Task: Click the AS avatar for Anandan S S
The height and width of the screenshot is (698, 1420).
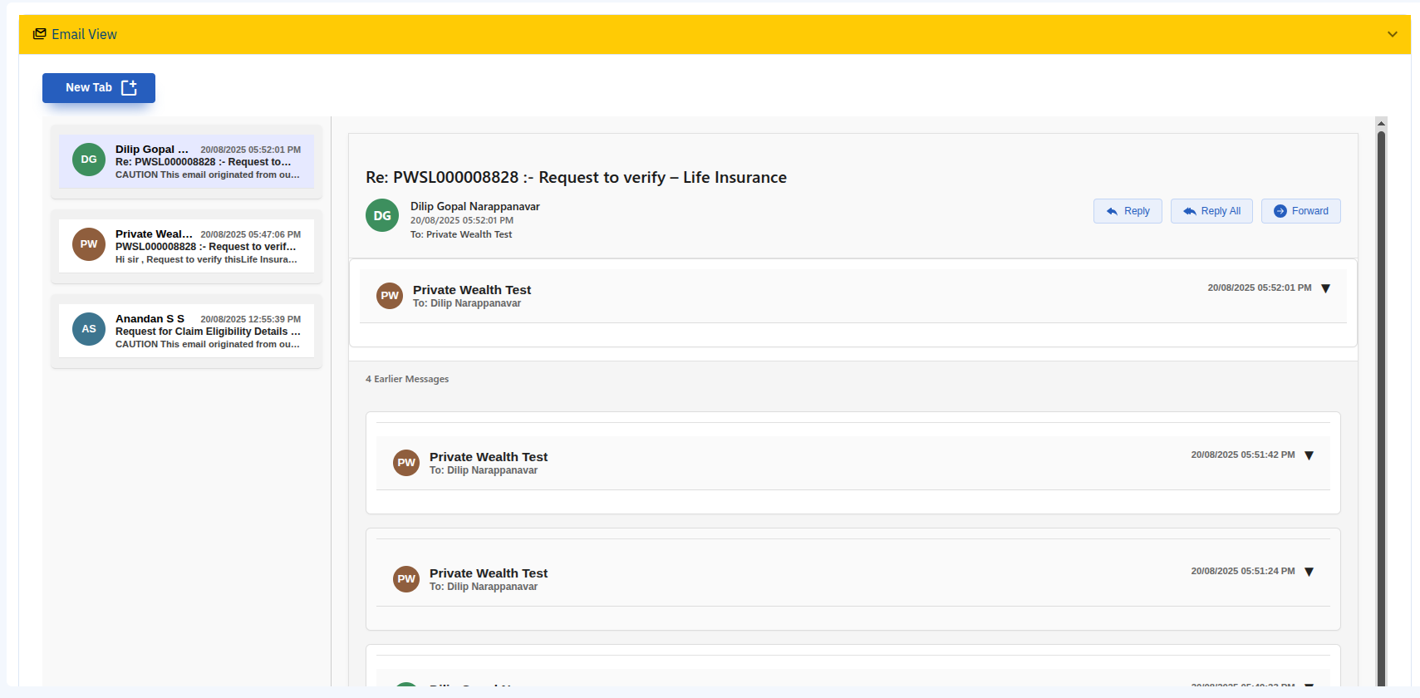Action: click(x=89, y=329)
